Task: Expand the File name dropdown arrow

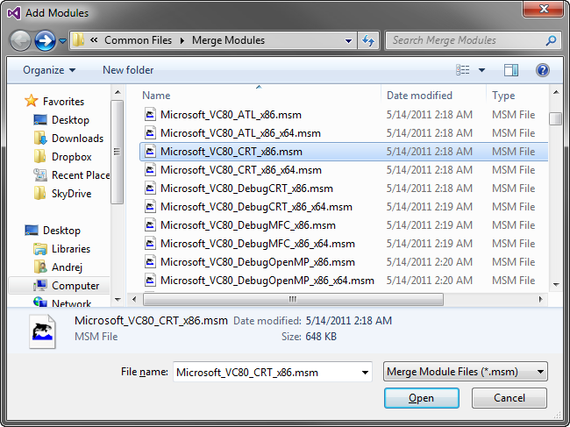Action: point(365,372)
